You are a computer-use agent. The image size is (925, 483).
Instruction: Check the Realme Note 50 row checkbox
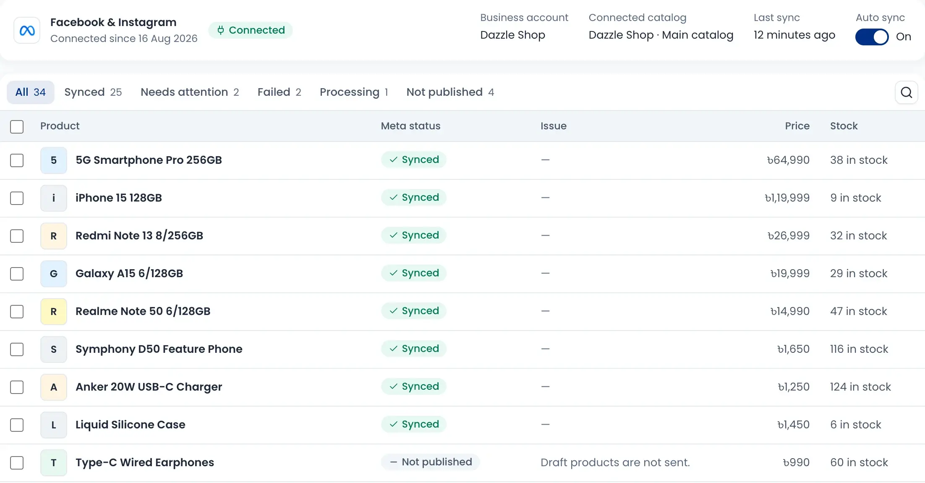coord(17,311)
